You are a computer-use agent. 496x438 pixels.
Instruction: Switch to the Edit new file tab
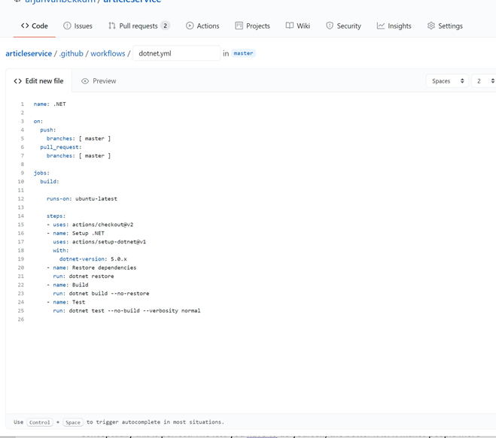38,81
